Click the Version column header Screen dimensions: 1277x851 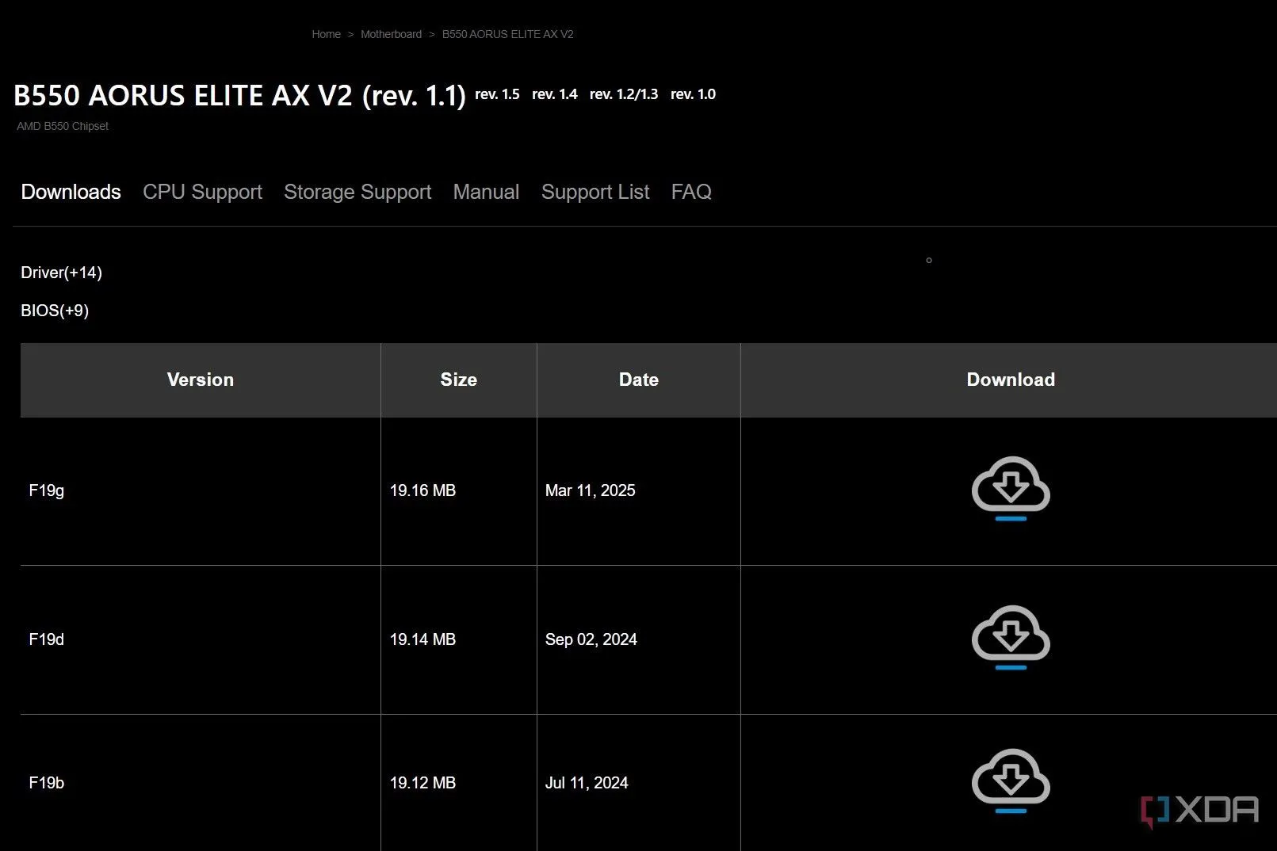[x=201, y=380]
